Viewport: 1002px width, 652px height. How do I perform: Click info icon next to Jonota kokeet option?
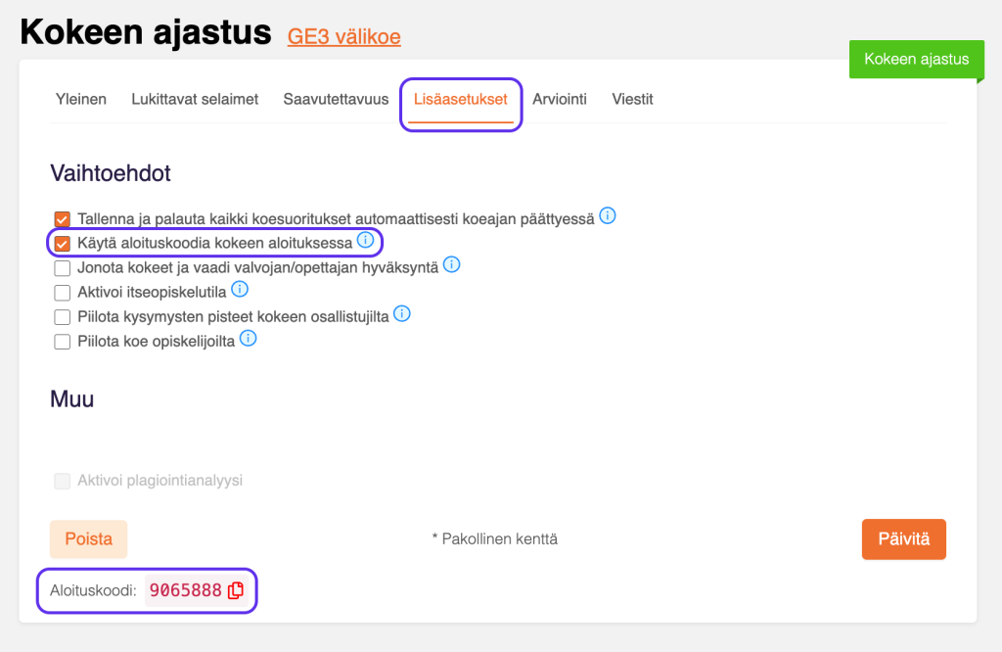[451, 265]
